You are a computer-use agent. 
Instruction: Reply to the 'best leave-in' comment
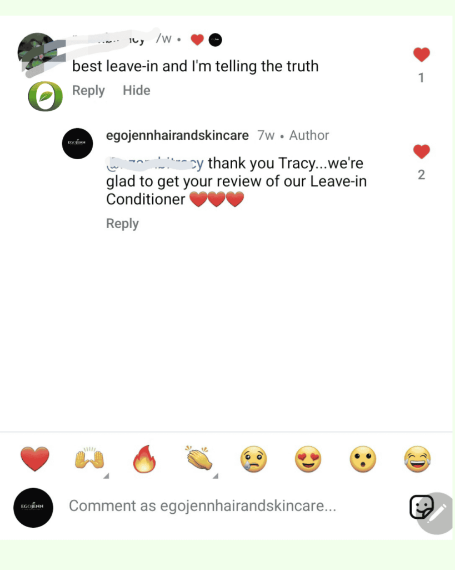pyautogui.click(x=88, y=91)
